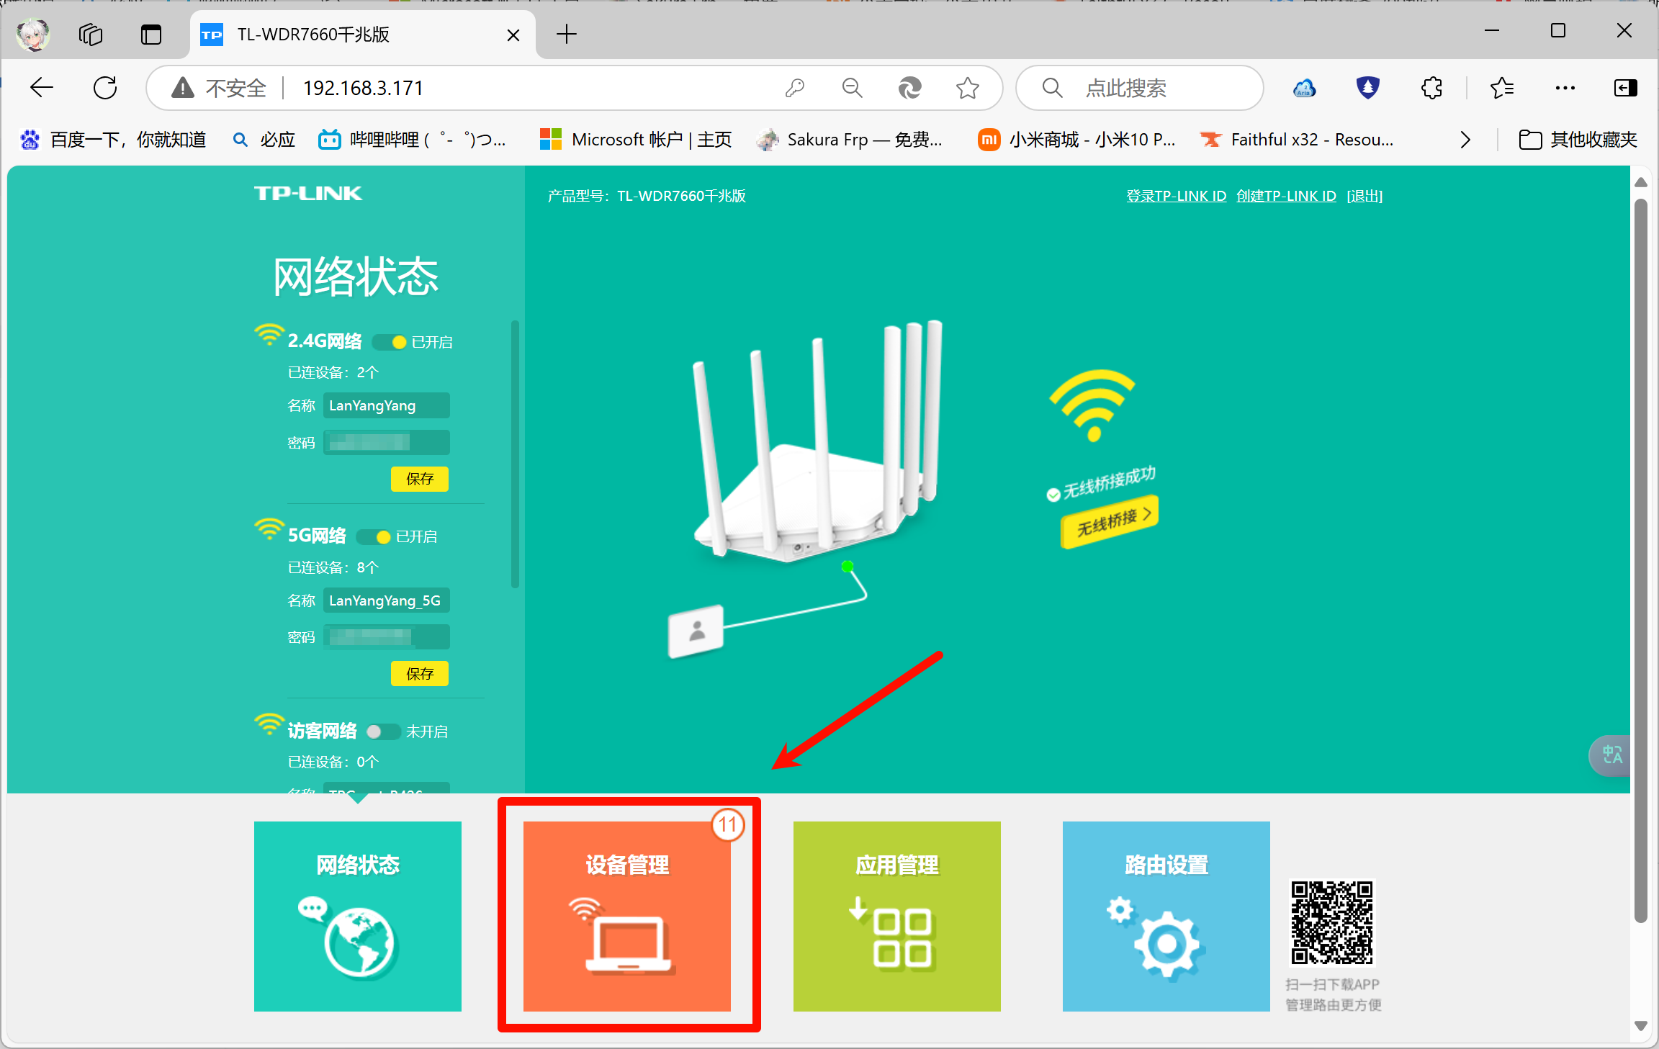Open the 应用管理 app management tile
The image size is (1659, 1049).
pos(896,916)
